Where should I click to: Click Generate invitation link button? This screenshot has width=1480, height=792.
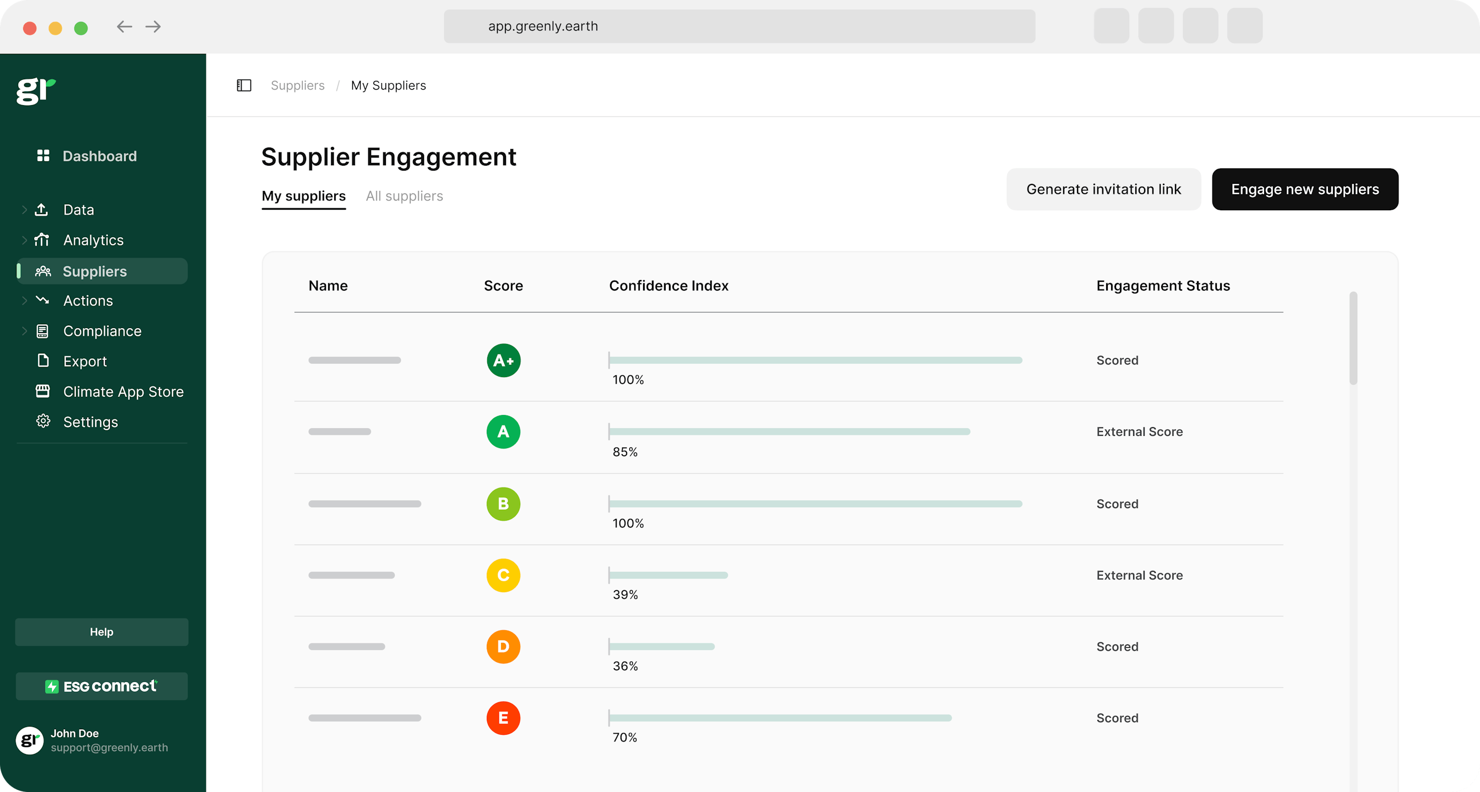(1103, 189)
